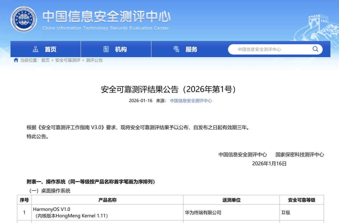Viewport: 339px width, 223px height.
Task: Click the search magnifier icon
Action: [315, 49]
